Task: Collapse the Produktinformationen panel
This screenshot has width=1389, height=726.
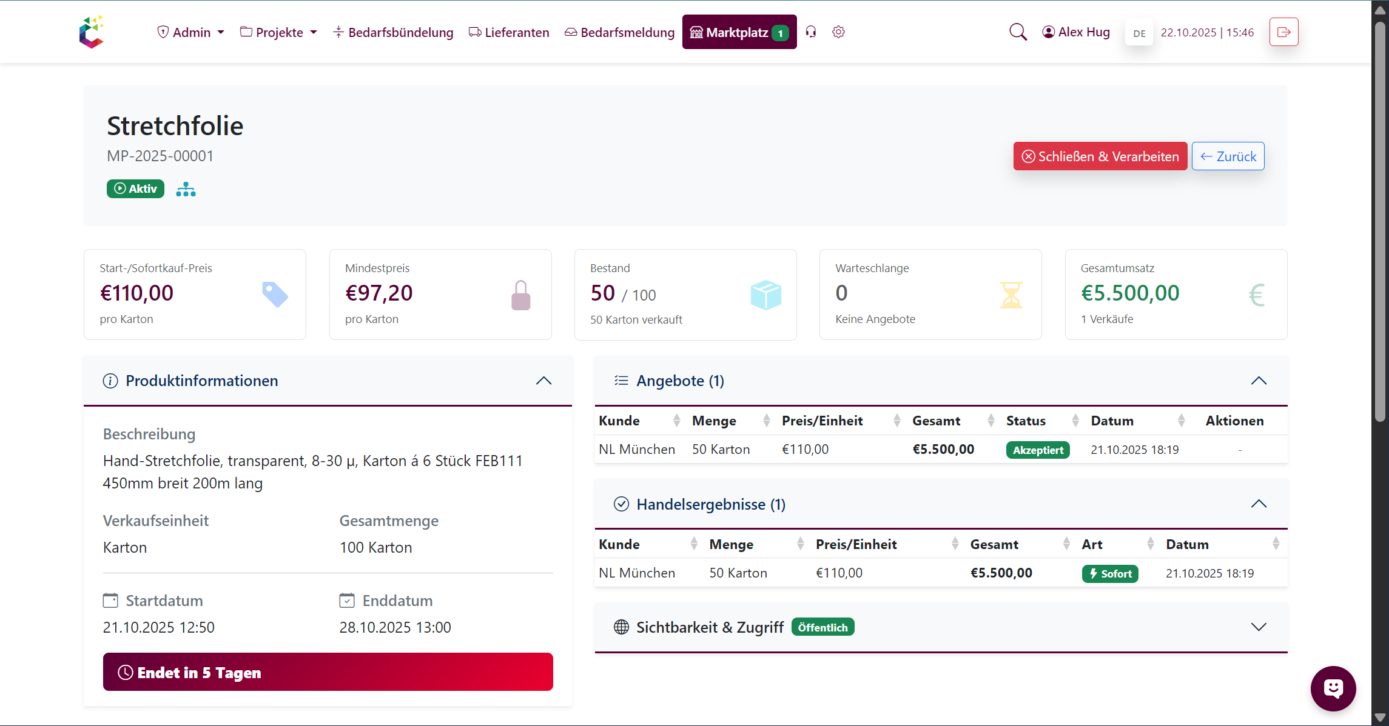Action: click(543, 381)
